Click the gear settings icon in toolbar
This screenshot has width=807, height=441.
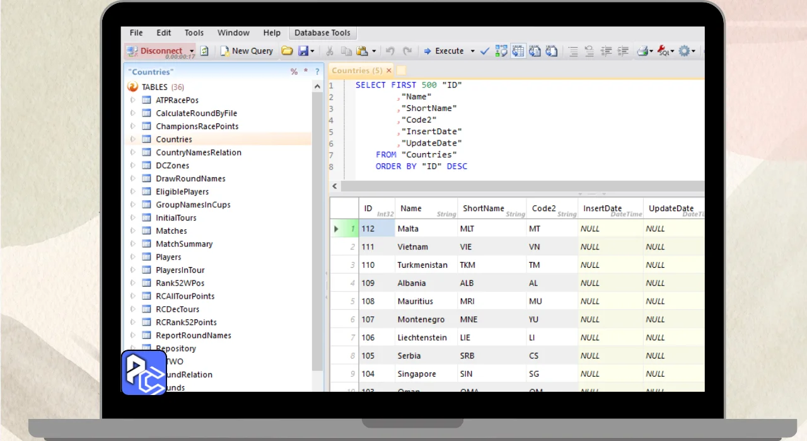684,51
